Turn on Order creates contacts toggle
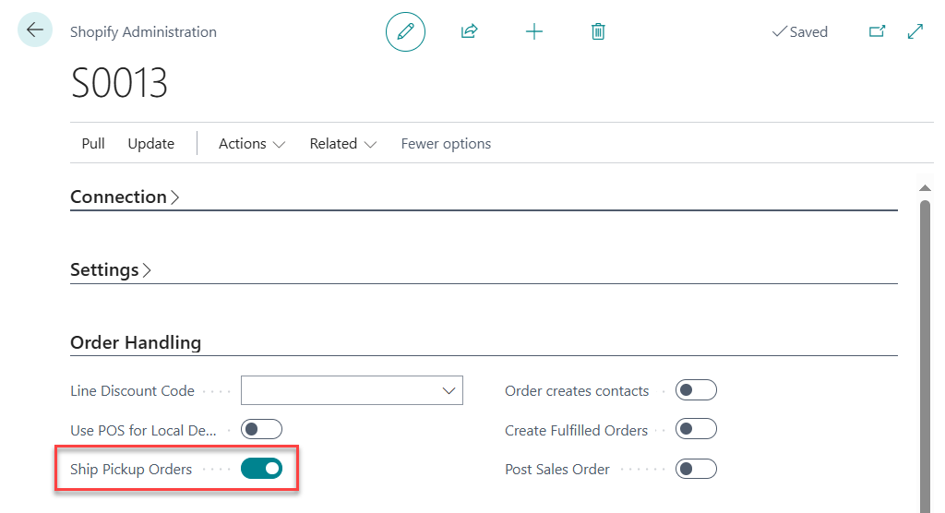Screen dimensions: 945x513 pos(696,390)
